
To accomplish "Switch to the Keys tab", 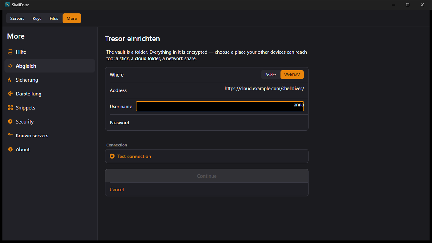I will [x=37, y=18].
